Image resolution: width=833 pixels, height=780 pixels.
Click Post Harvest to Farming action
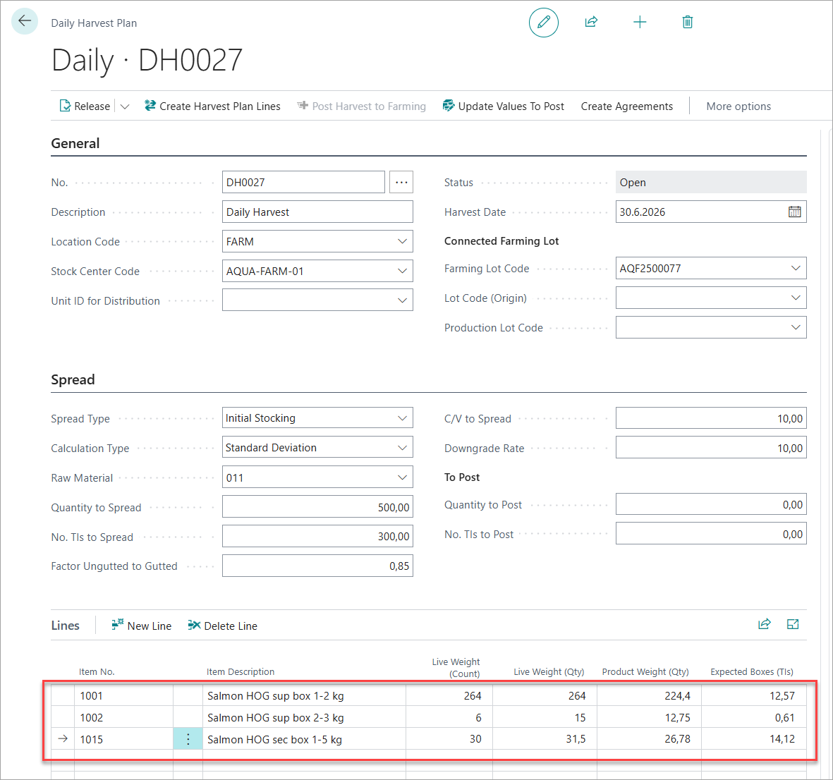[361, 106]
